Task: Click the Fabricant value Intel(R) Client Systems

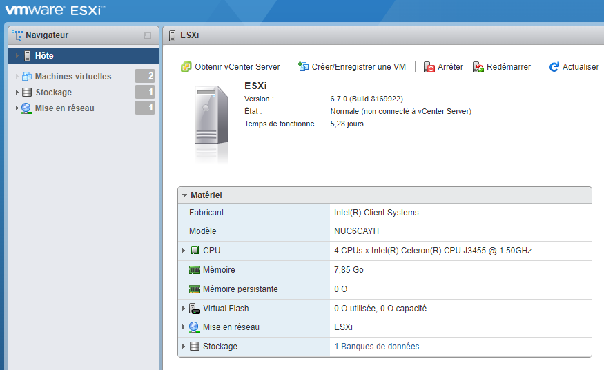Action: (x=376, y=213)
